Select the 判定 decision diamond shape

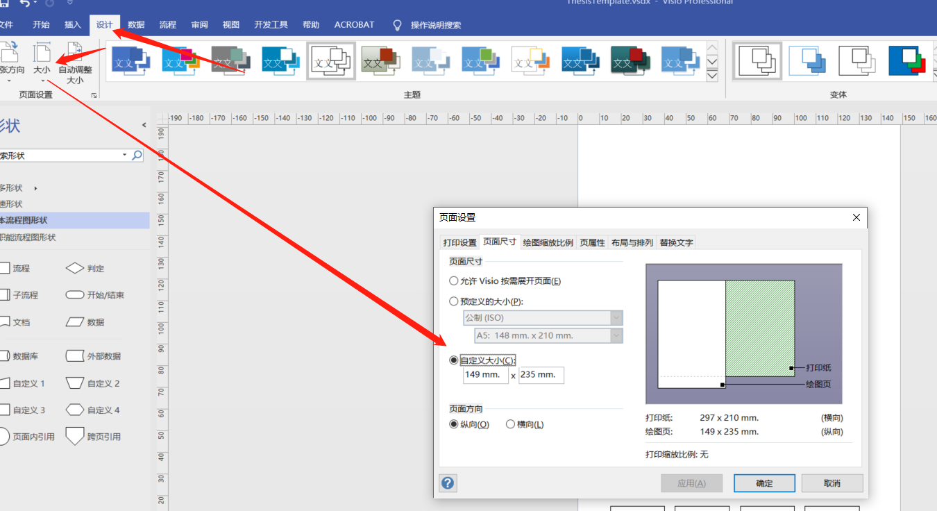(85, 268)
